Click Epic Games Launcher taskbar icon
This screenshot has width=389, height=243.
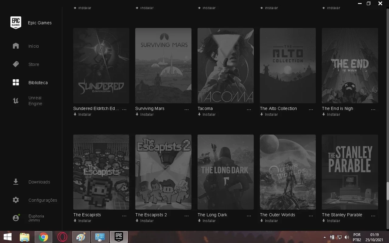click(x=119, y=237)
